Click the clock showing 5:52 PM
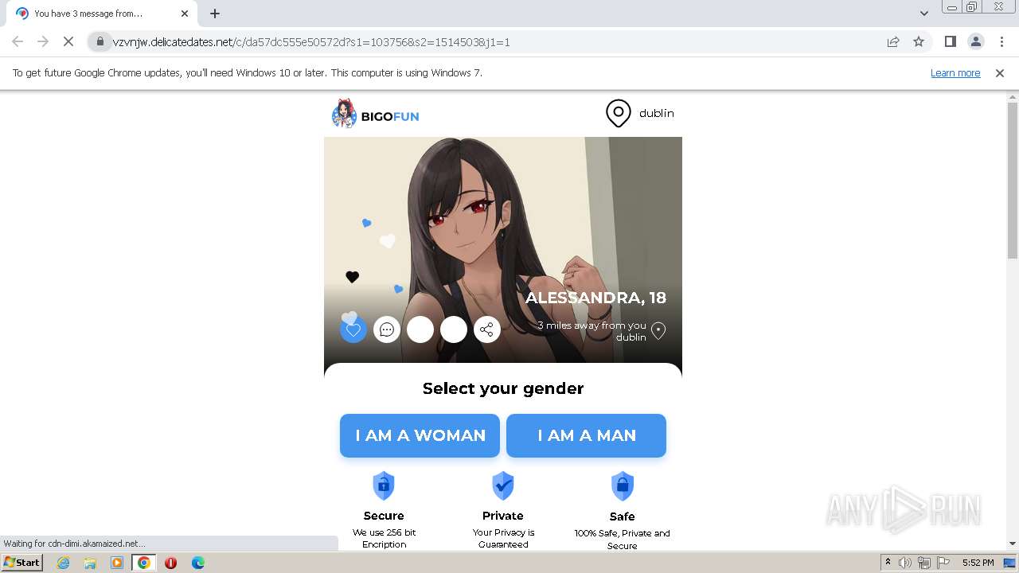This screenshot has width=1019, height=573. click(978, 563)
